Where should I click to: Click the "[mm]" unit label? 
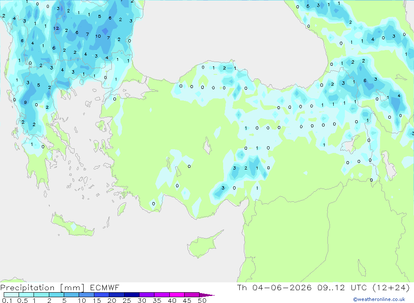72,288
